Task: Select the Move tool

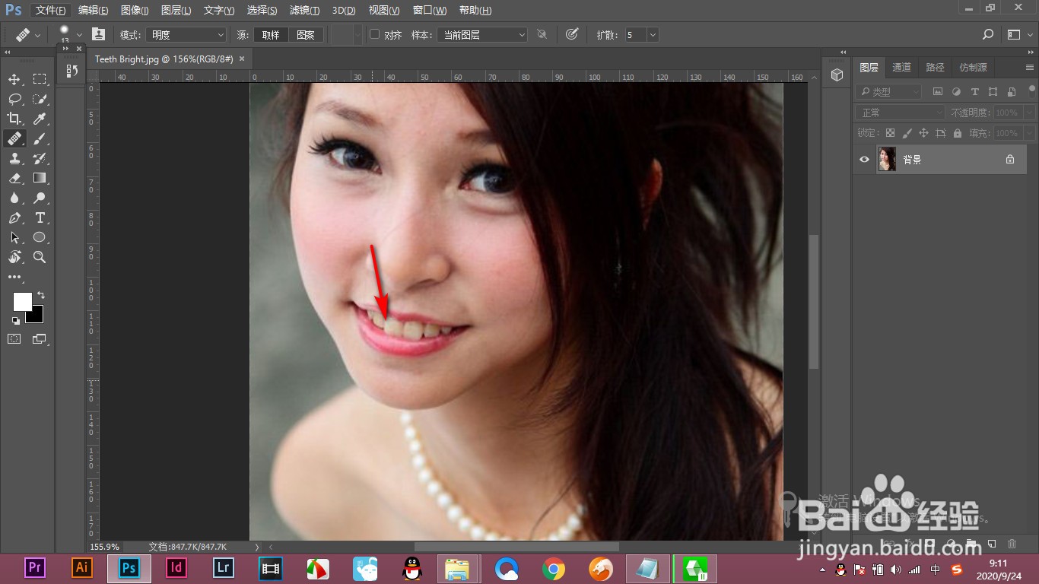Action: coord(14,79)
